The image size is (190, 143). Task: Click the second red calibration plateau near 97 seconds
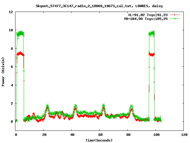[x=152, y=55]
